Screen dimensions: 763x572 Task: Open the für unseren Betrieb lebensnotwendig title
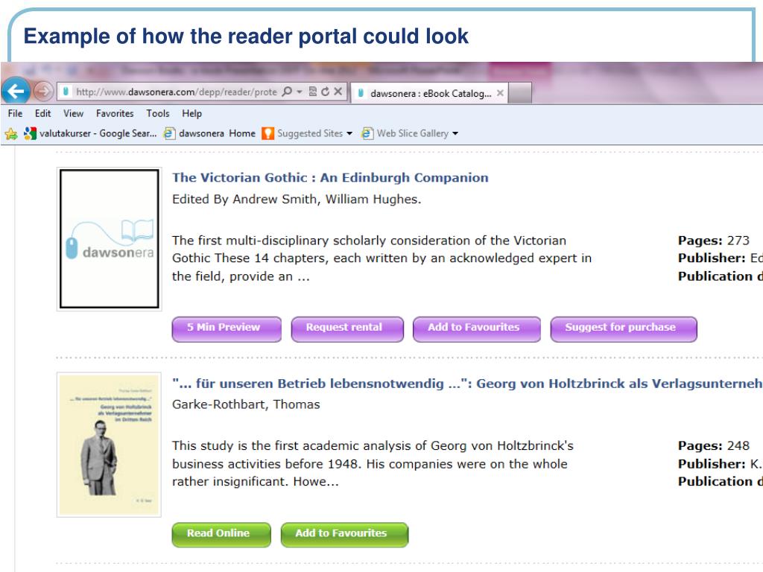[467, 384]
